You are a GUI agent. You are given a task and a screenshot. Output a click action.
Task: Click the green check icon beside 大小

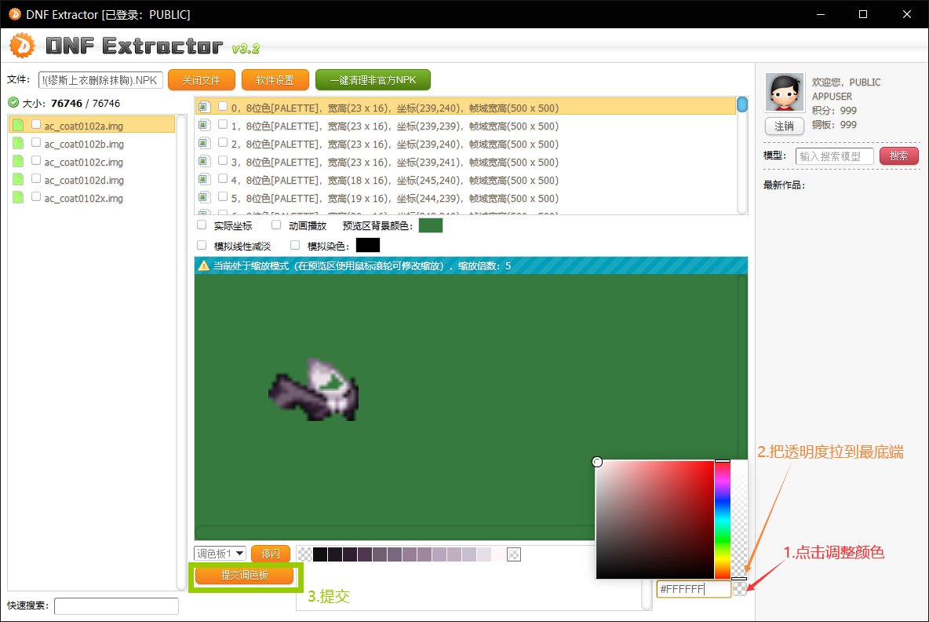pyautogui.click(x=13, y=103)
